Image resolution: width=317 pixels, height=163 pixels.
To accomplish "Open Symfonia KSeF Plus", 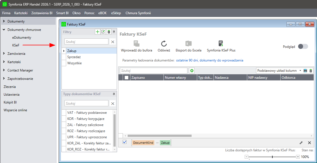I will coord(221,43).
